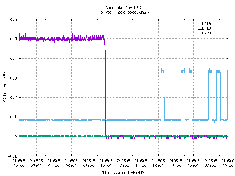Click the light blue LCL42B legend line sample
This screenshot has width=235, height=176.
coord(219,33)
